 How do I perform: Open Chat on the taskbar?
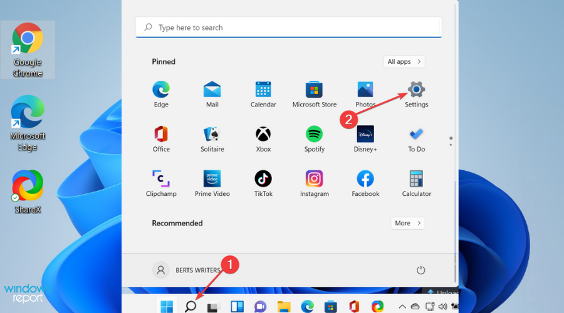pyautogui.click(x=260, y=306)
